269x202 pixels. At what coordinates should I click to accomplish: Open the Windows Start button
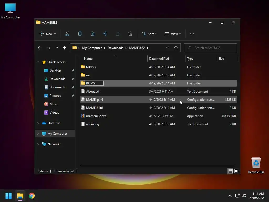pos(8,196)
